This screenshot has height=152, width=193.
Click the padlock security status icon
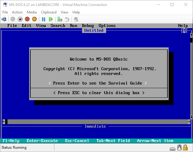pyautogui.click(x=185, y=148)
